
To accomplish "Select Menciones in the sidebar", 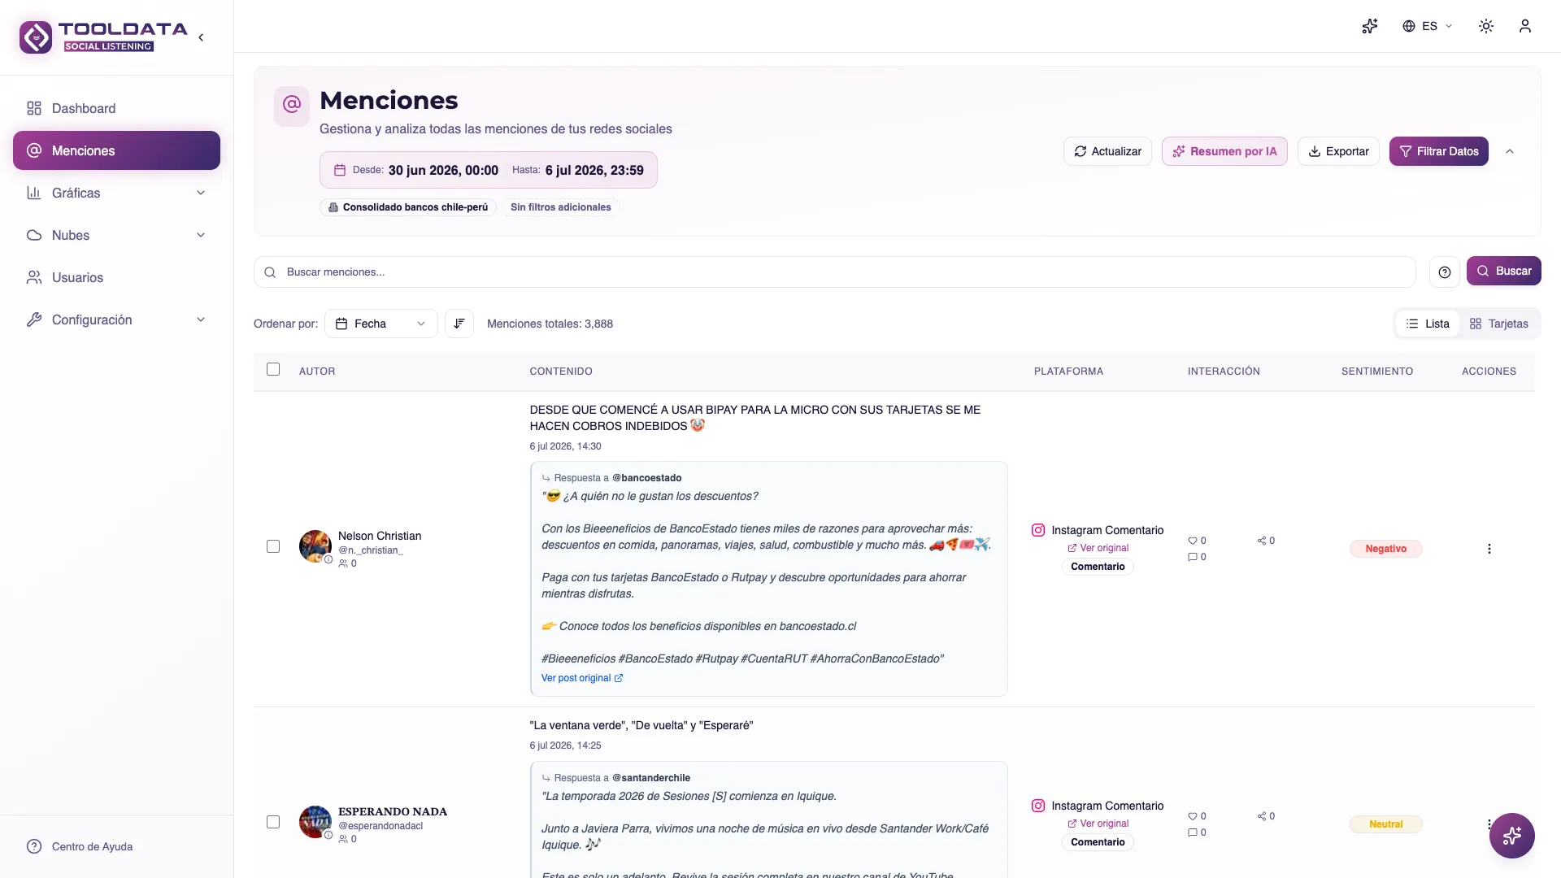I will point(116,150).
